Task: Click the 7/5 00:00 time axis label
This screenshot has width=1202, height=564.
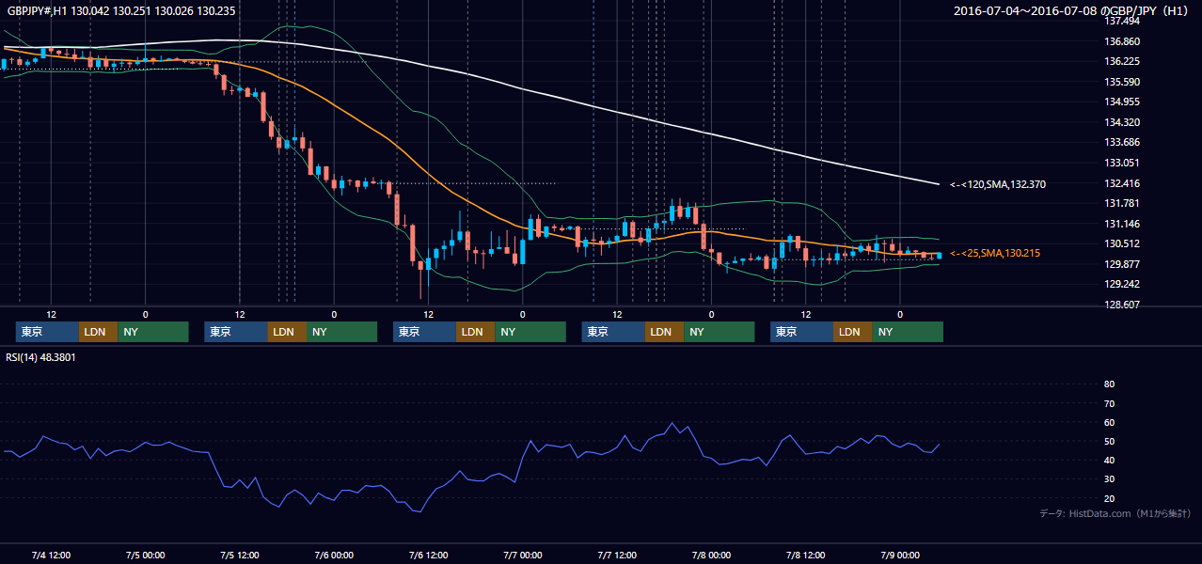Action: (145, 555)
